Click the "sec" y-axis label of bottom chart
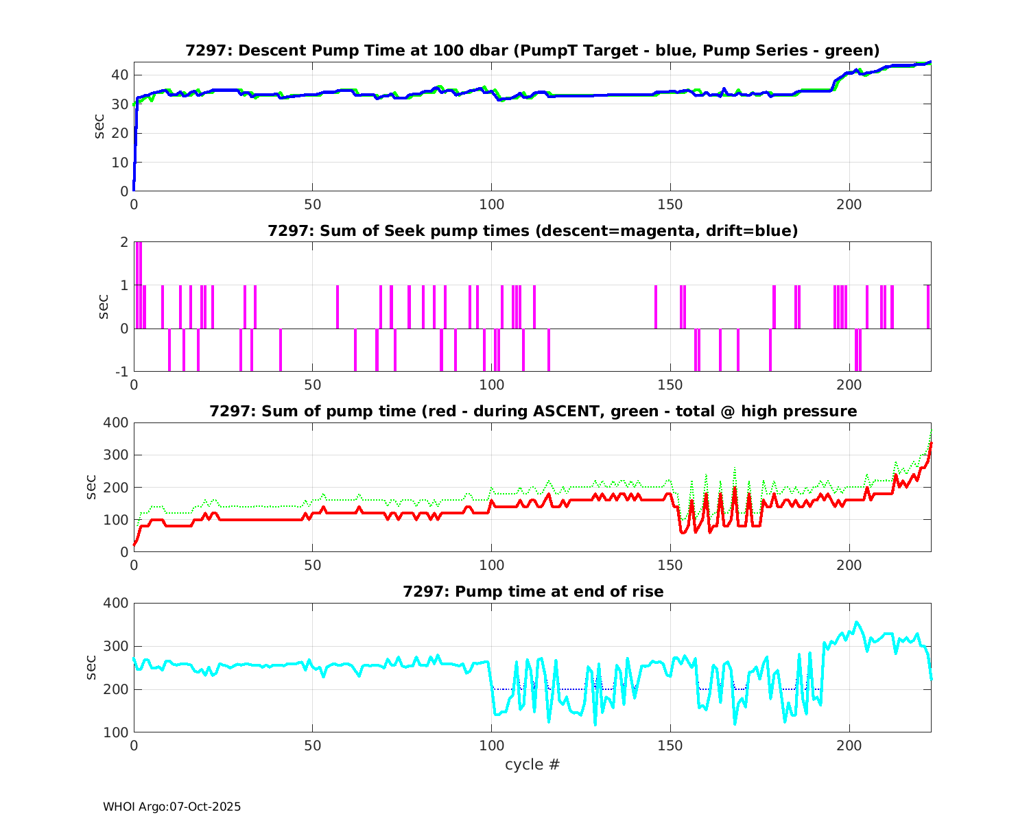The height and width of the screenshot is (823, 1029). pos(91,667)
